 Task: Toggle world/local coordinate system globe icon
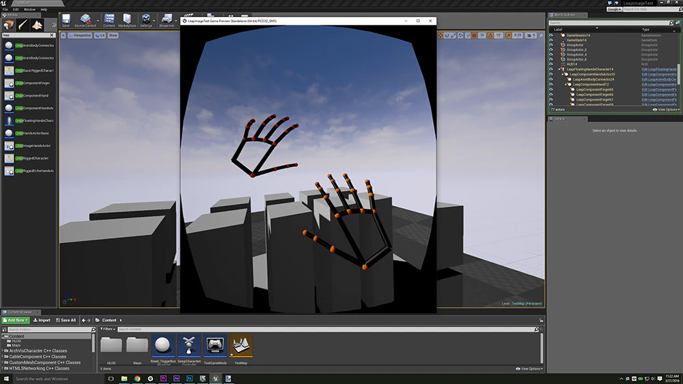[x=461, y=35]
